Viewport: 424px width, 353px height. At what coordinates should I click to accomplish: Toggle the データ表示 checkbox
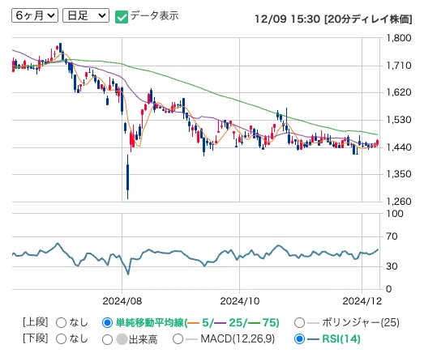pos(121,17)
